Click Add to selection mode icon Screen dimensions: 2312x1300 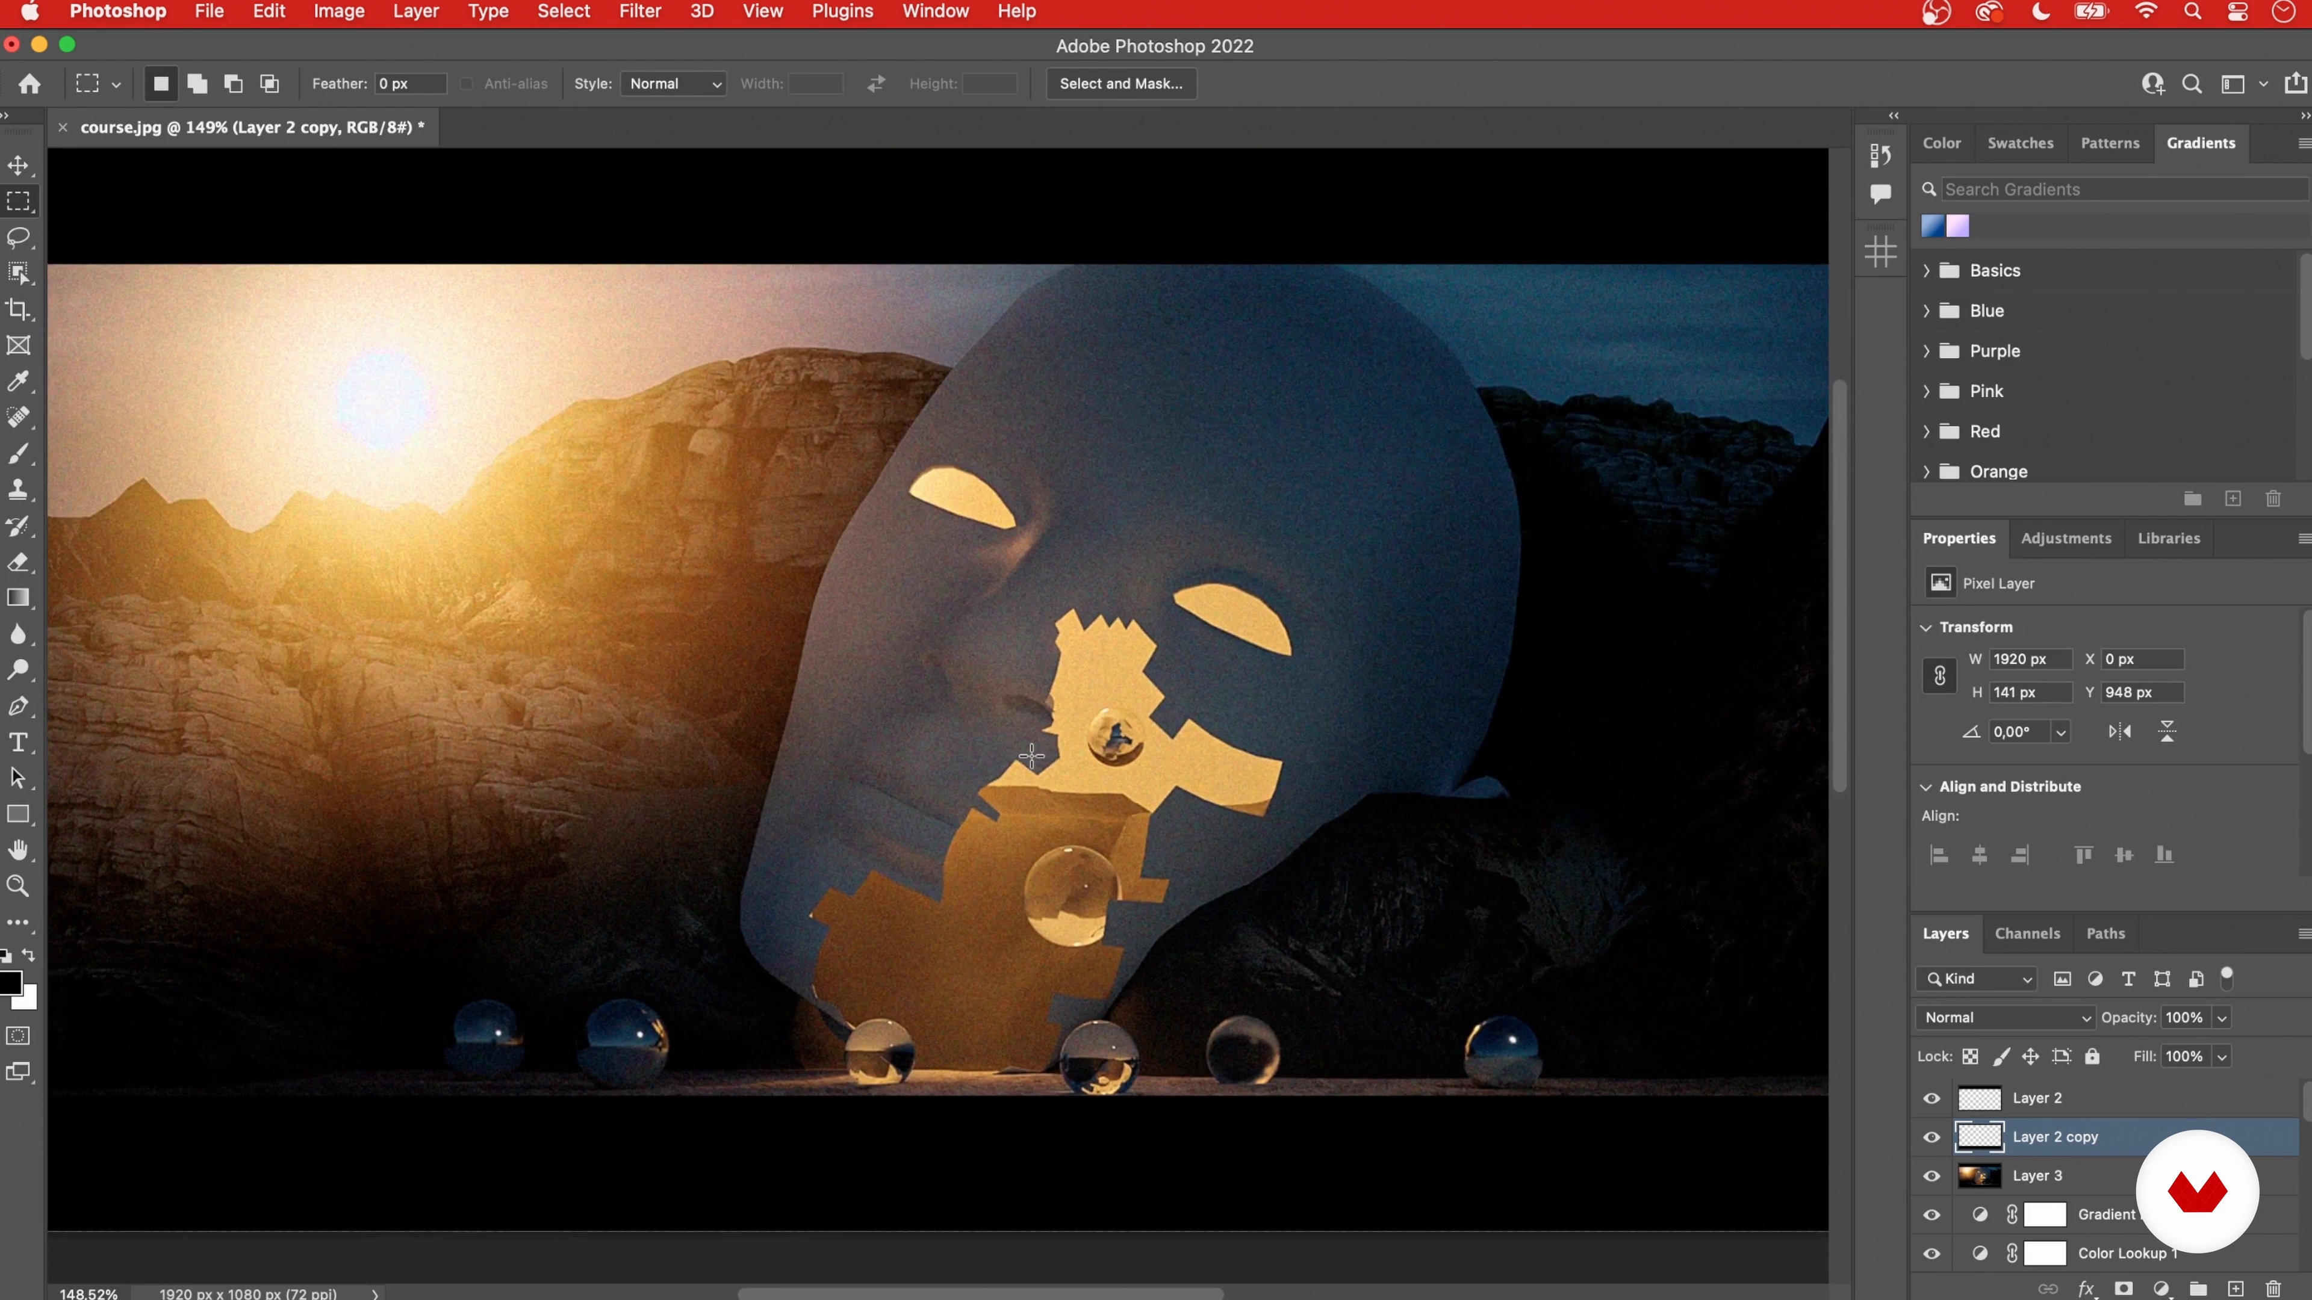(x=196, y=84)
